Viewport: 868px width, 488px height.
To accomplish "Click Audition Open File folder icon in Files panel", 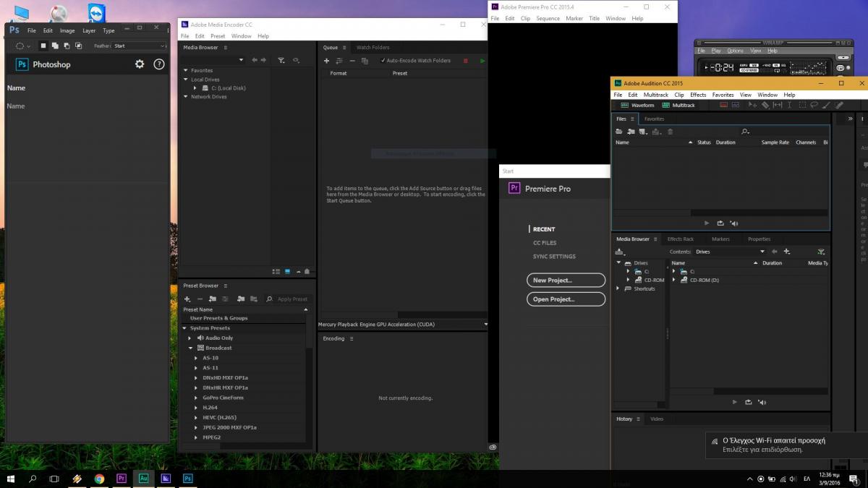I will (619, 132).
